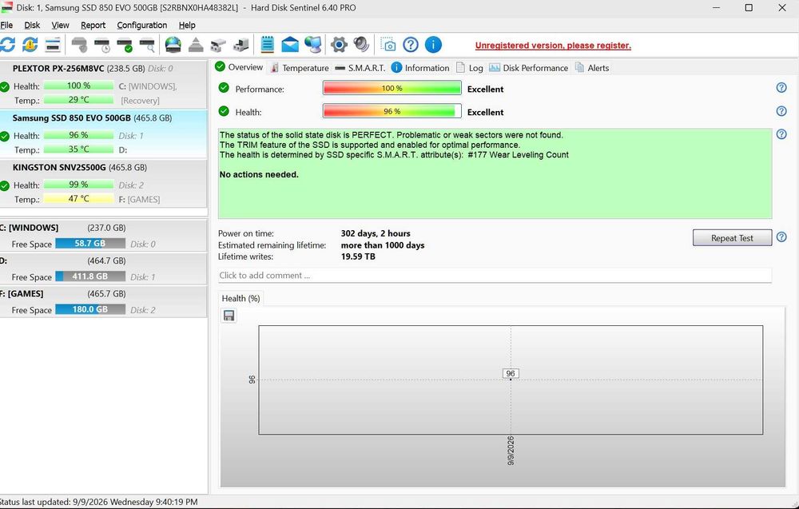
Task: Click help icon beside green status text box
Action: (781, 134)
